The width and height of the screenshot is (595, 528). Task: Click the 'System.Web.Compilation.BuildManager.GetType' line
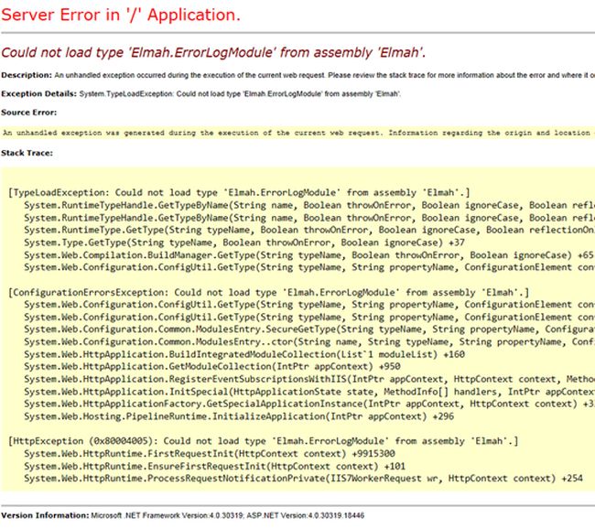(308, 255)
